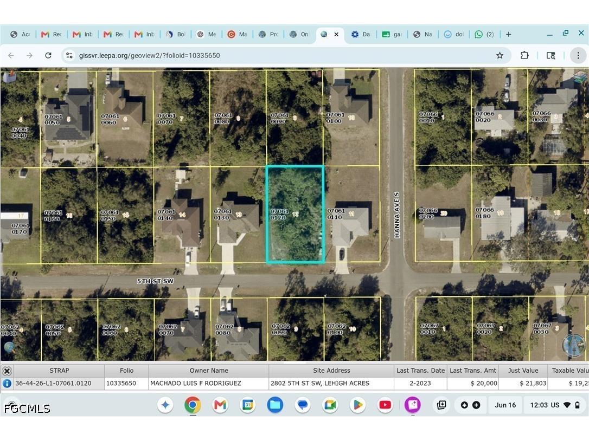The height and width of the screenshot is (441, 589).
Task: Switch to the 'Na' browser tab
Action: 422,34
